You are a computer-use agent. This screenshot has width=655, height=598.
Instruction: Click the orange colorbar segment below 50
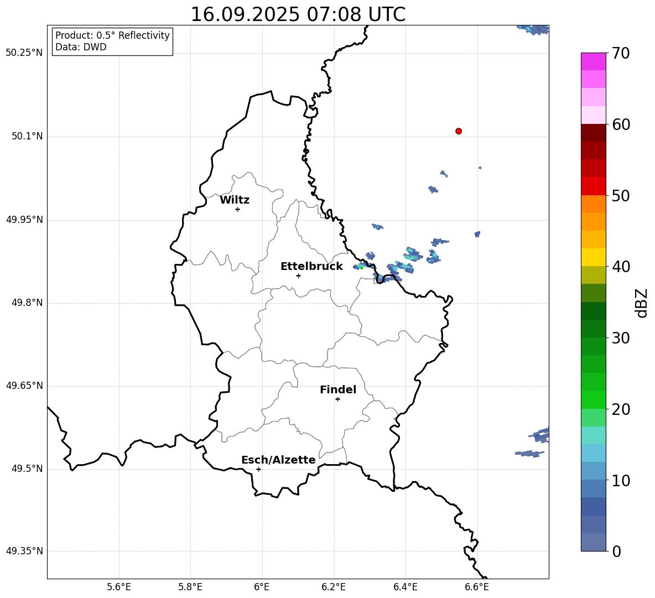[593, 204]
